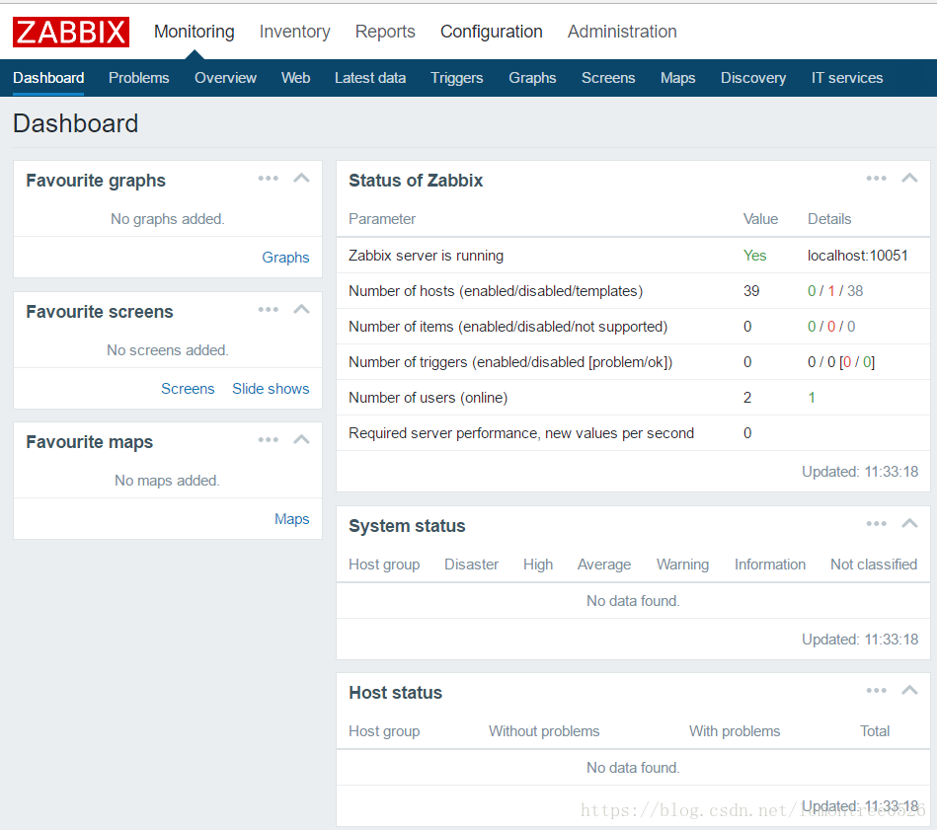Click the 'With problems' column header
The height and width of the screenshot is (830, 937).
coord(735,731)
